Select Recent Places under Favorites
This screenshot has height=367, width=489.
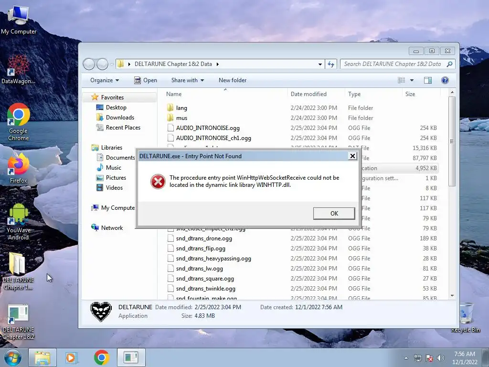(x=118, y=127)
